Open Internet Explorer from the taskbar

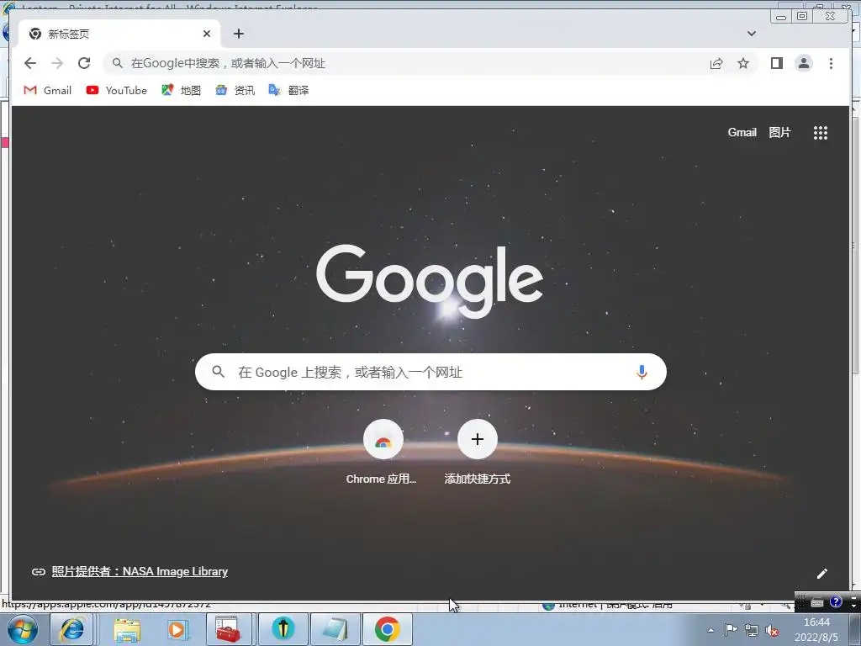72,629
